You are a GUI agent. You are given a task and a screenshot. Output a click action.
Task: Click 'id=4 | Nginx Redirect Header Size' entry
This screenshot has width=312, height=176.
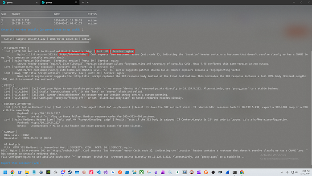point(28,120)
